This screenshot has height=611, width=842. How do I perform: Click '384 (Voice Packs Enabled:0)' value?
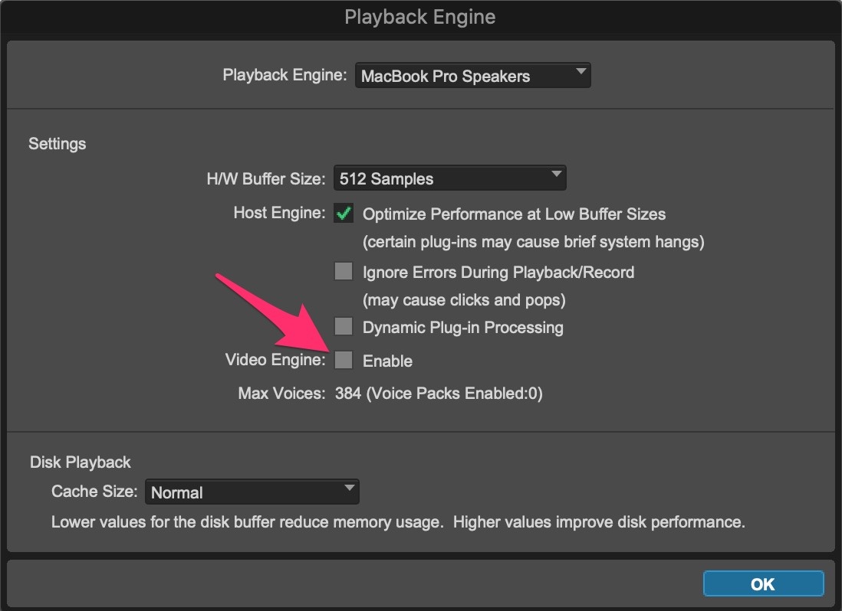[x=439, y=394]
